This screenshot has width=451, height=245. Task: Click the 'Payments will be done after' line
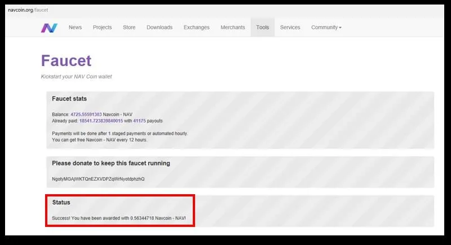[120, 134]
